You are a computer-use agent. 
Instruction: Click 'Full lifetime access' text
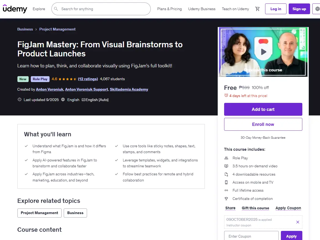[248, 190]
